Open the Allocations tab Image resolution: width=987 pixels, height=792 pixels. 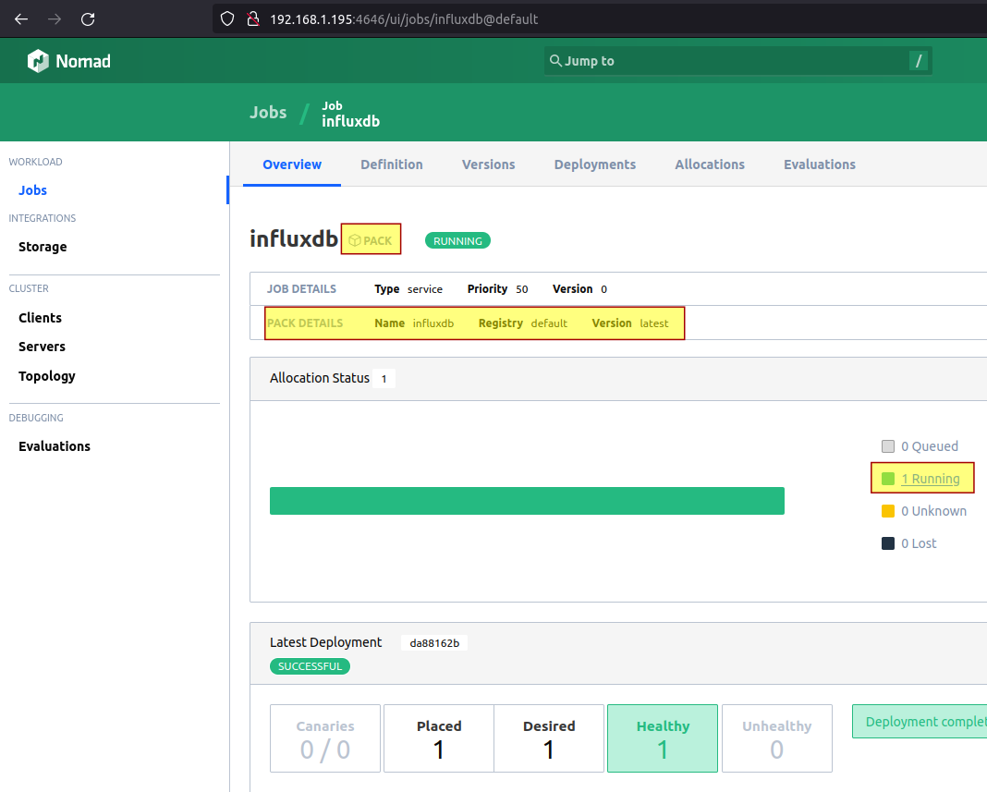coord(710,164)
